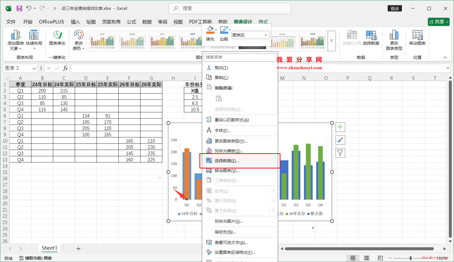Click the chart styles brush button

coord(340,140)
